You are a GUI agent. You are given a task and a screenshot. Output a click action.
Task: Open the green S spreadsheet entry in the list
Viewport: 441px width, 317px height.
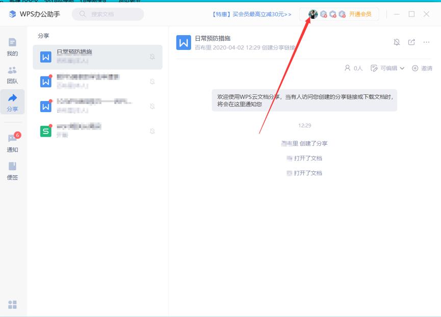(x=97, y=131)
